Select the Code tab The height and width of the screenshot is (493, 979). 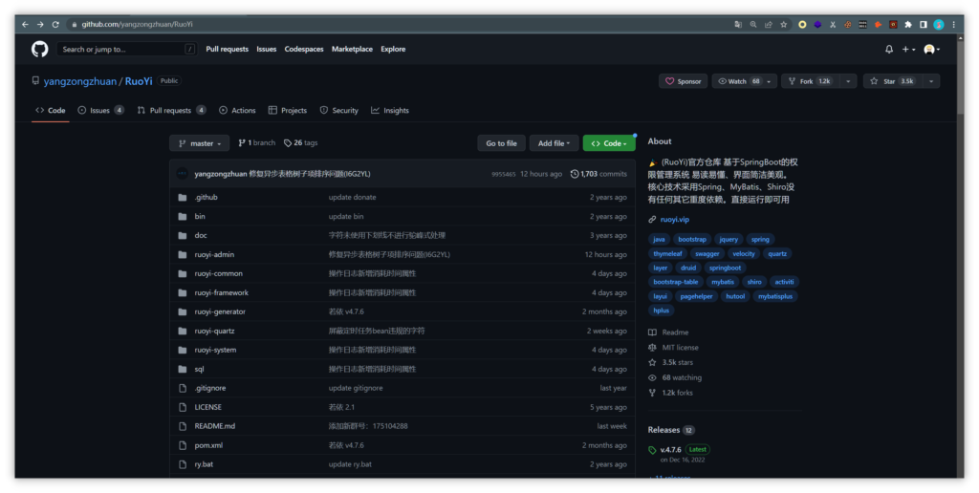[51, 111]
